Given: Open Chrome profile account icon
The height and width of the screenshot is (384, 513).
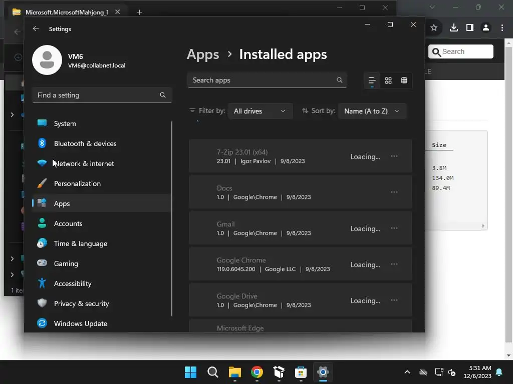Looking at the screenshot, I should (x=486, y=28).
